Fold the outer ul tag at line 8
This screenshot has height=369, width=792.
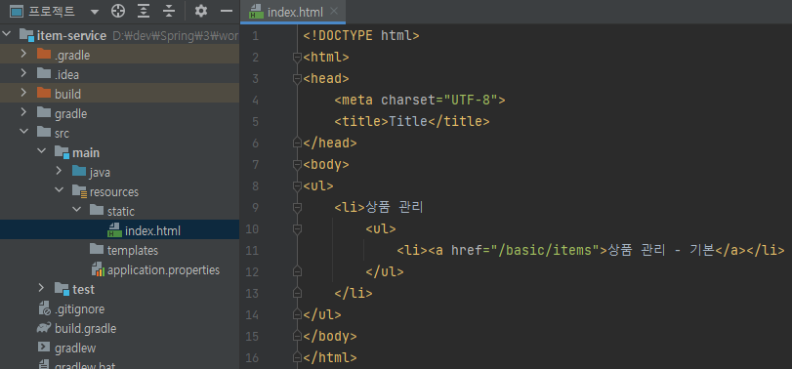click(297, 186)
